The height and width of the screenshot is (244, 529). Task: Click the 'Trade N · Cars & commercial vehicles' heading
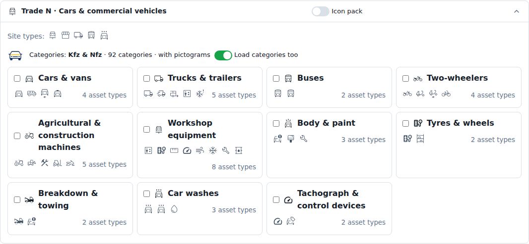[x=94, y=11]
